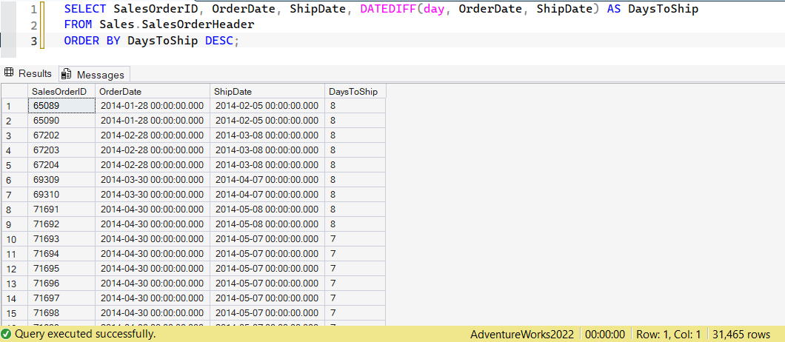The image size is (785, 342).
Task: Click DaysToShip cell of order 71697
Action: point(355,298)
